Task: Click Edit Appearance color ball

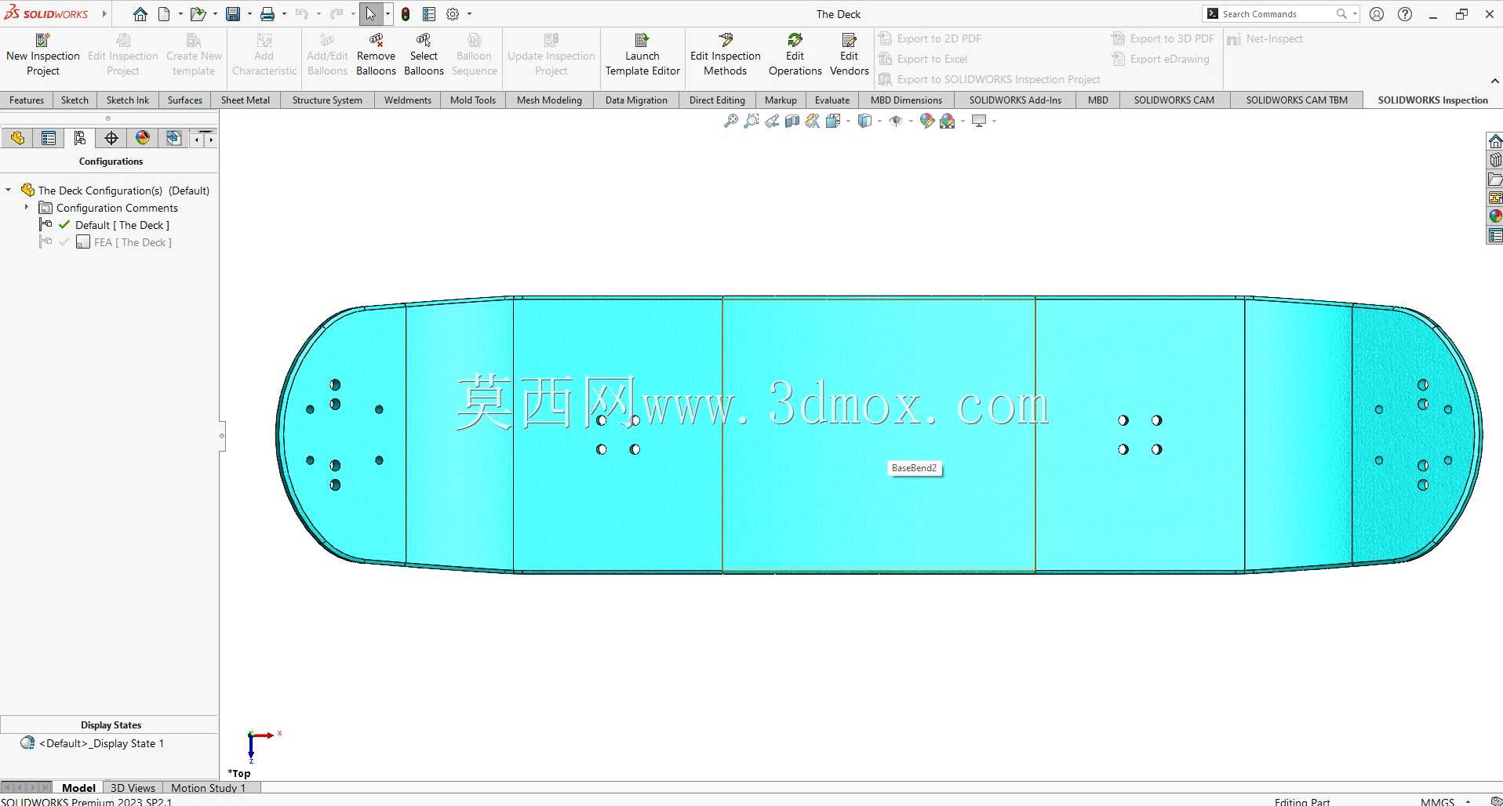Action: tap(926, 121)
